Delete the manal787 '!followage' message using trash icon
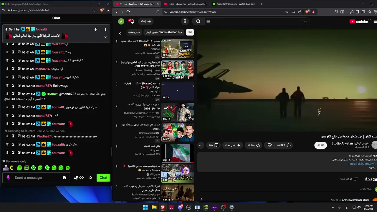This screenshot has width=377, height=212. tap(7, 86)
